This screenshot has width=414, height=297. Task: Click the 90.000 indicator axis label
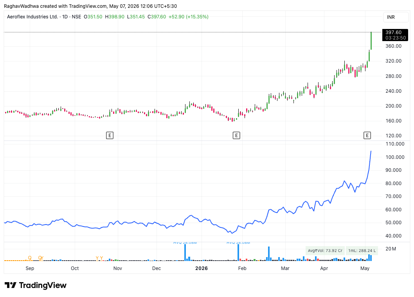pos(393,170)
